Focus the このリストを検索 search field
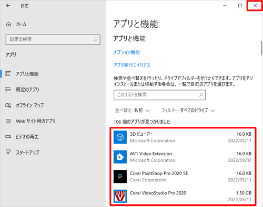Viewport: 263px width, 207px height. pos(159,95)
